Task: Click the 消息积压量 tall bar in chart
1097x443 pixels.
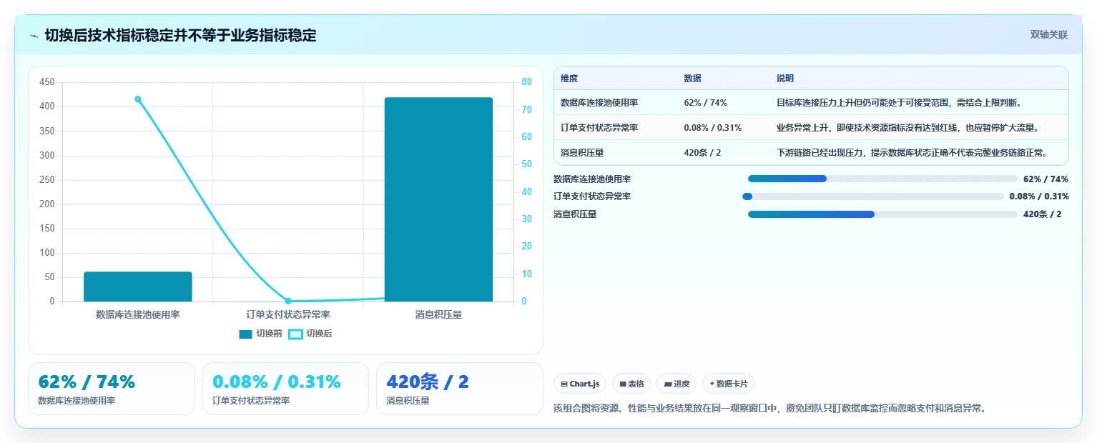Action: [x=438, y=199]
